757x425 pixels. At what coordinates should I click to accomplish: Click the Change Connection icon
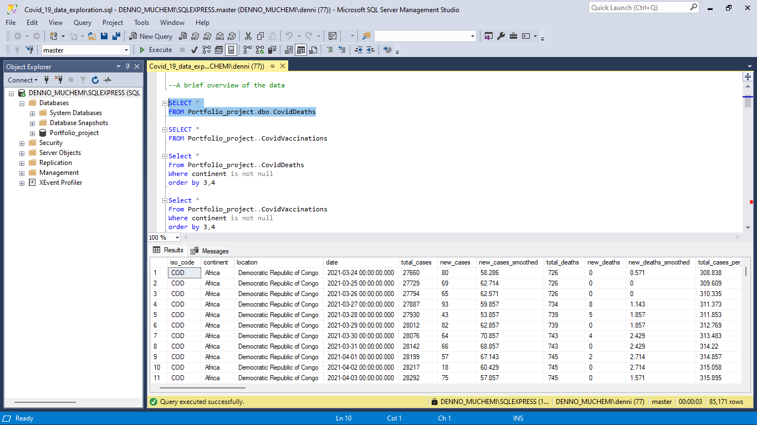pyautogui.click(x=29, y=50)
